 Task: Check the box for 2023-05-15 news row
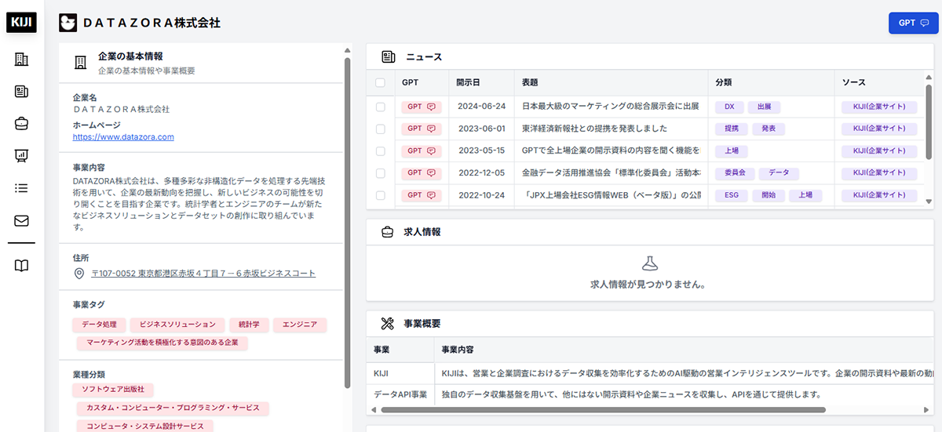coord(381,151)
